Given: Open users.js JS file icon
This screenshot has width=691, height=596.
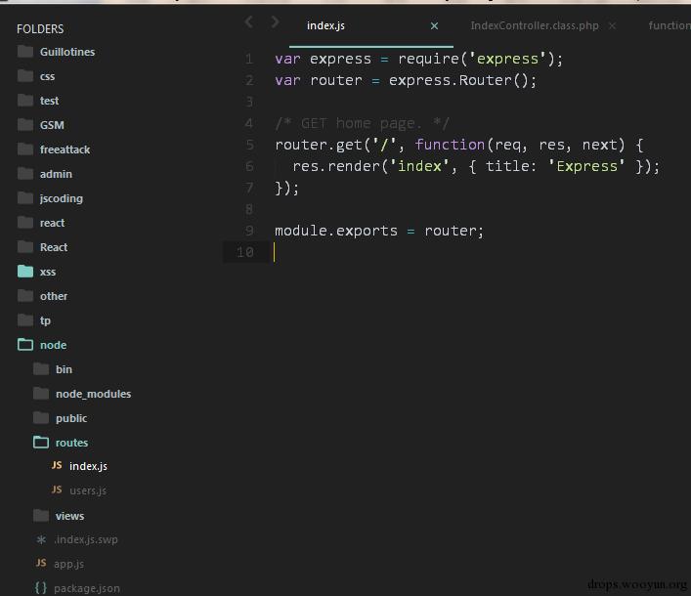Looking at the screenshot, I should tap(57, 490).
